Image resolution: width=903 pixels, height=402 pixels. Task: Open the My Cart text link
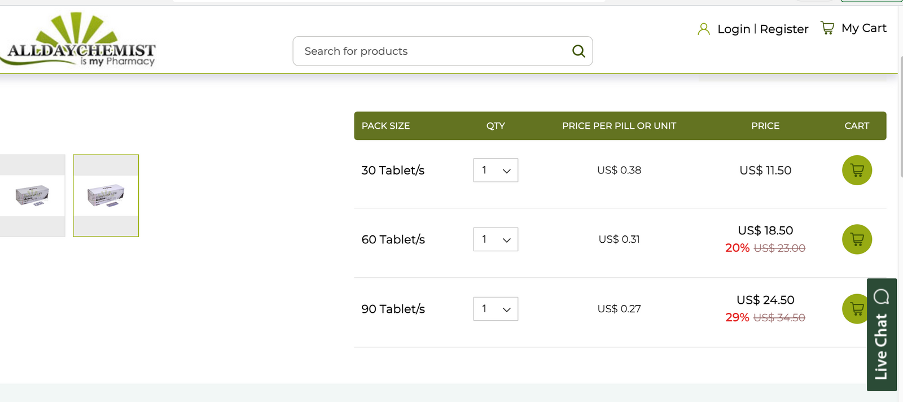pyautogui.click(x=863, y=28)
